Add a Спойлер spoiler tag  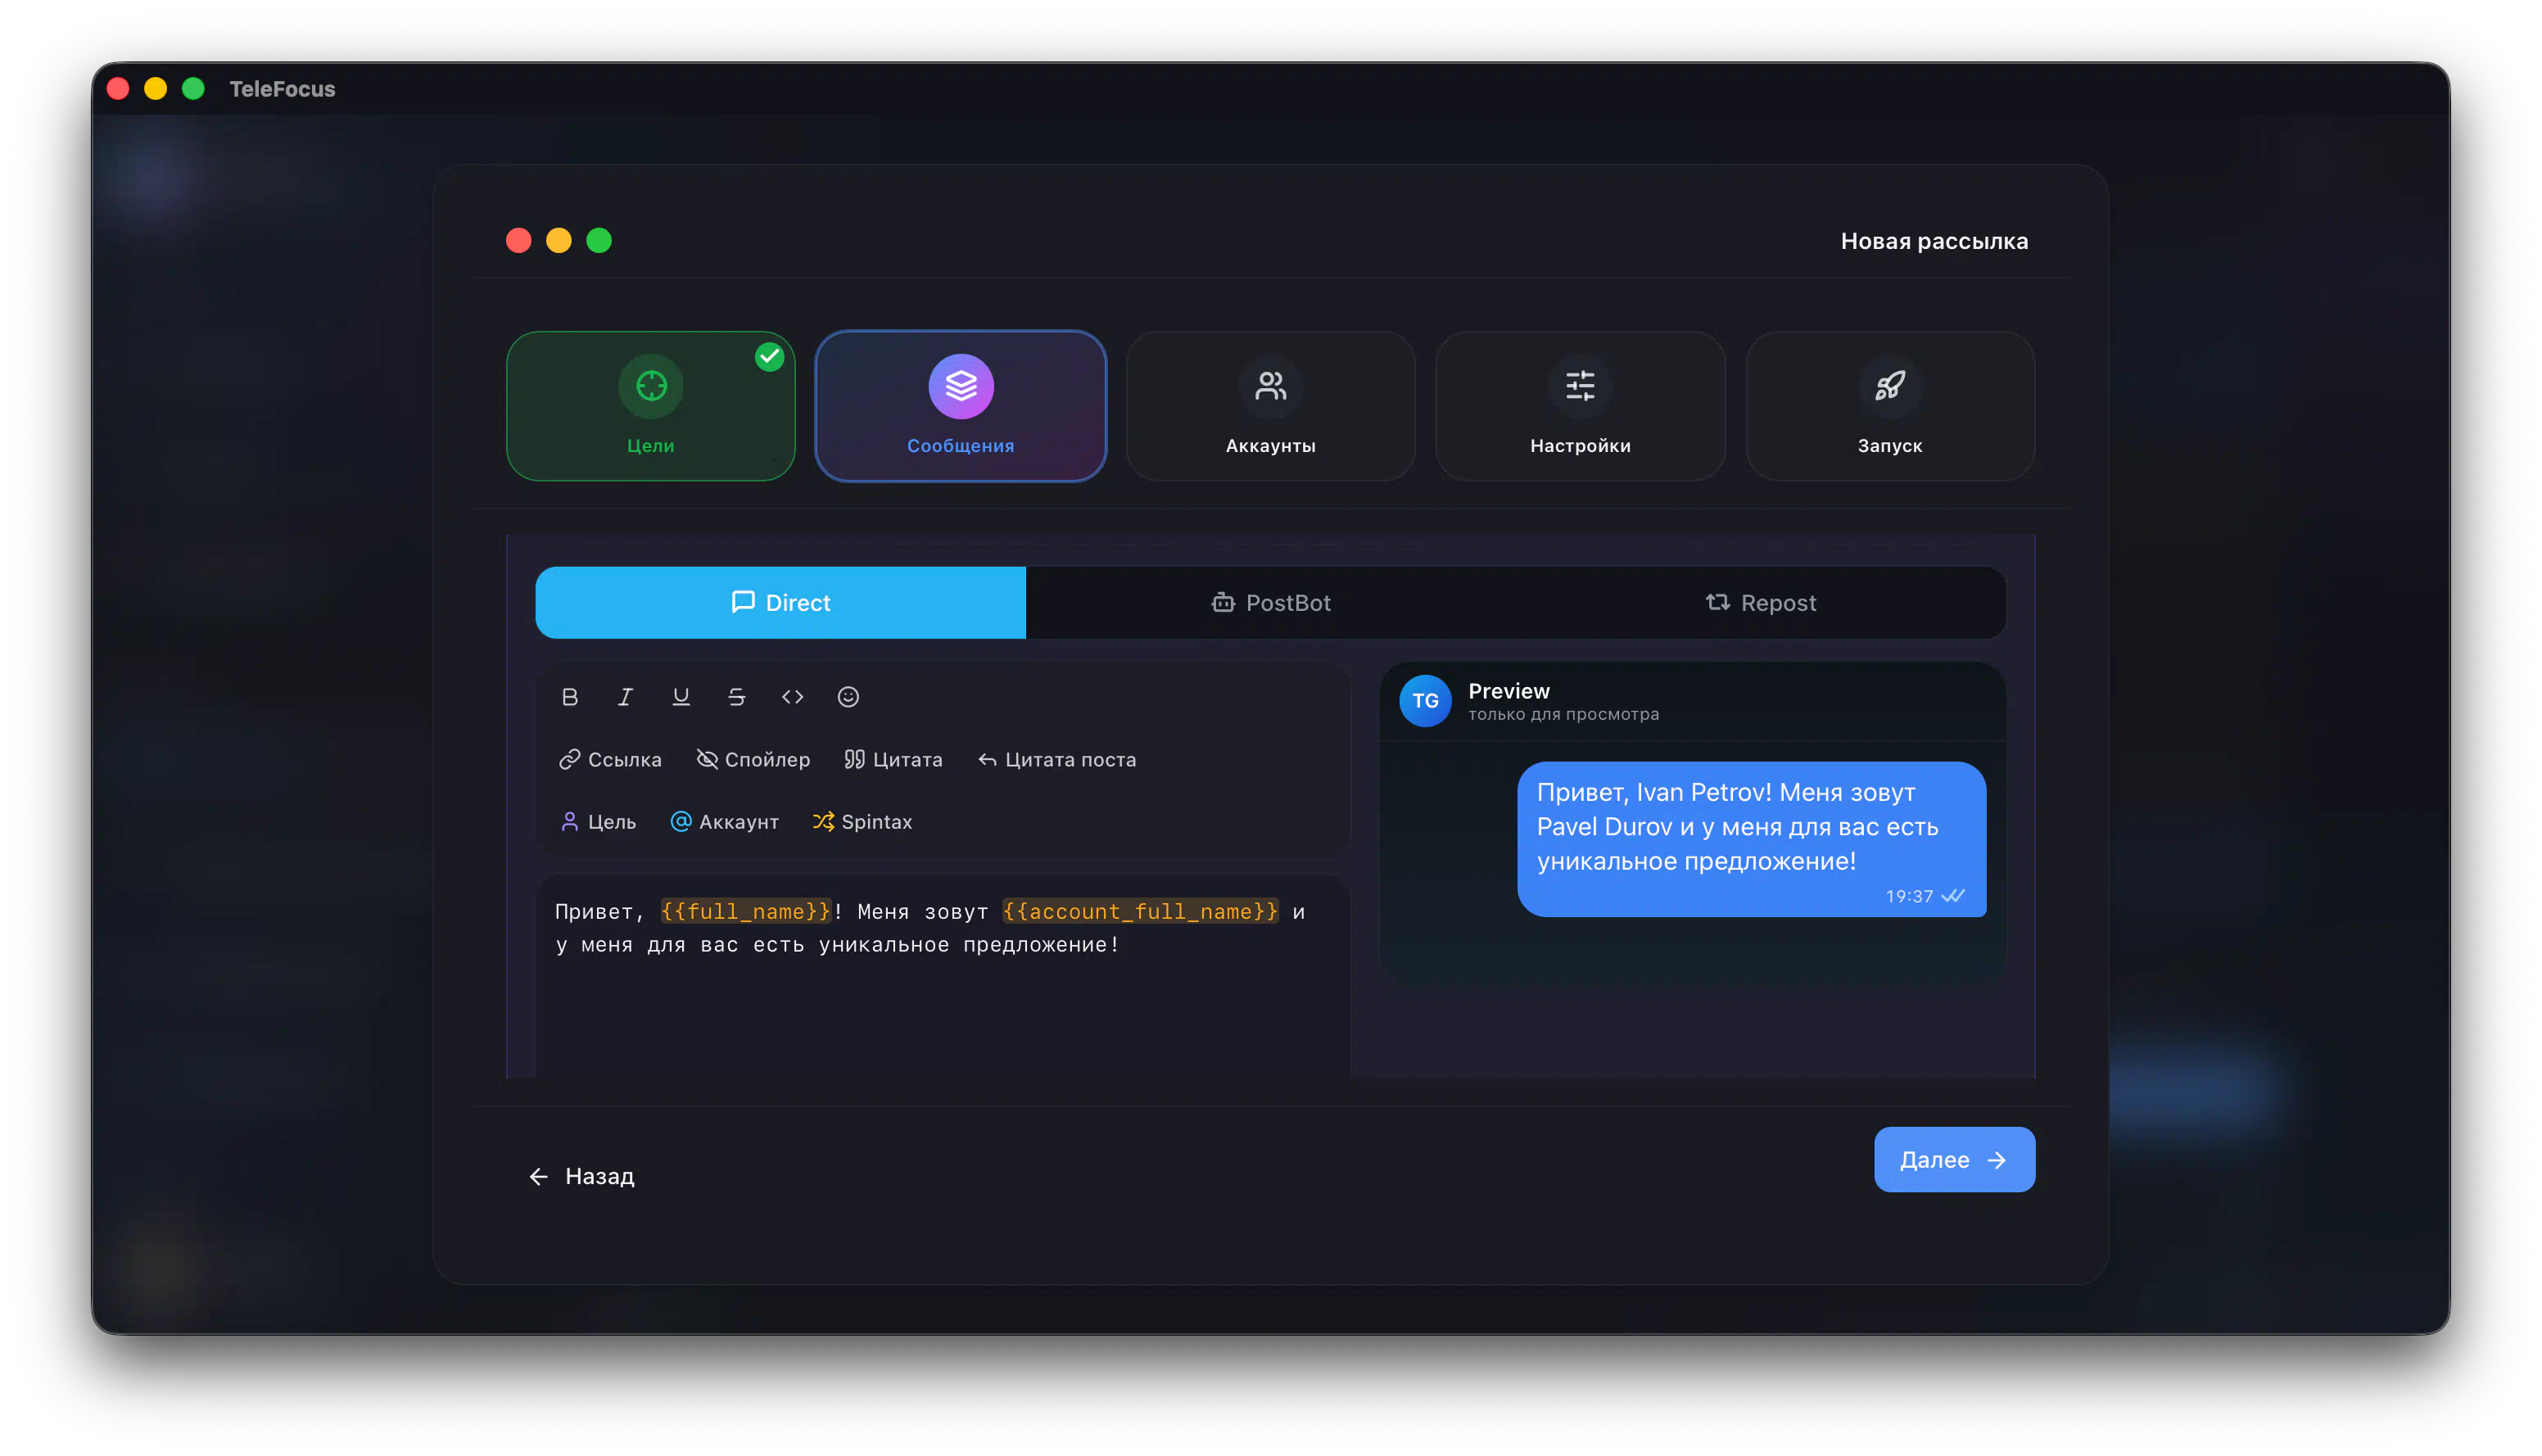click(x=753, y=759)
